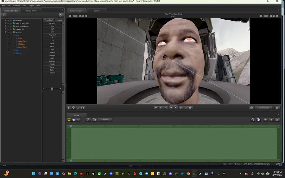The height and width of the screenshot is (178, 285).
Task: Click the add animation set plus button
Action: pyautogui.click(x=3, y=15)
